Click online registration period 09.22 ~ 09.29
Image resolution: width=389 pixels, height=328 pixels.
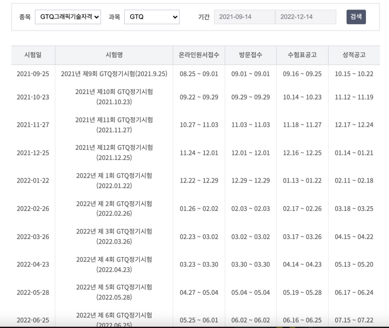pyautogui.click(x=199, y=97)
